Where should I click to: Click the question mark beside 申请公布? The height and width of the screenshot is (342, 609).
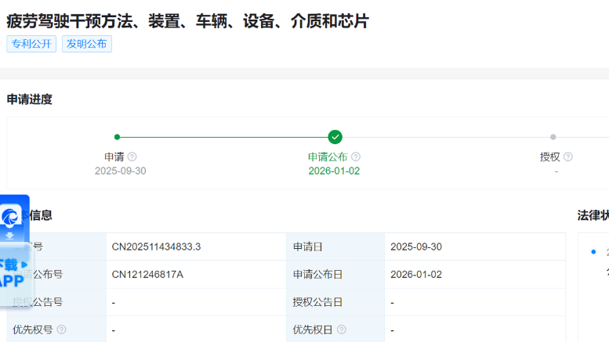click(356, 157)
